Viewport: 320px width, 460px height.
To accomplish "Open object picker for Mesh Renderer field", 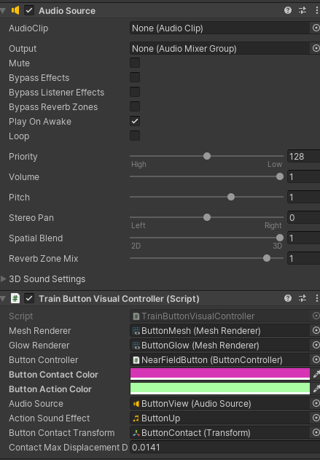I will 316,331.
